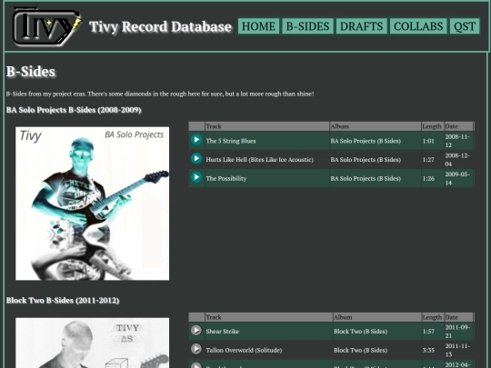Open the DRAFTS section

(361, 26)
